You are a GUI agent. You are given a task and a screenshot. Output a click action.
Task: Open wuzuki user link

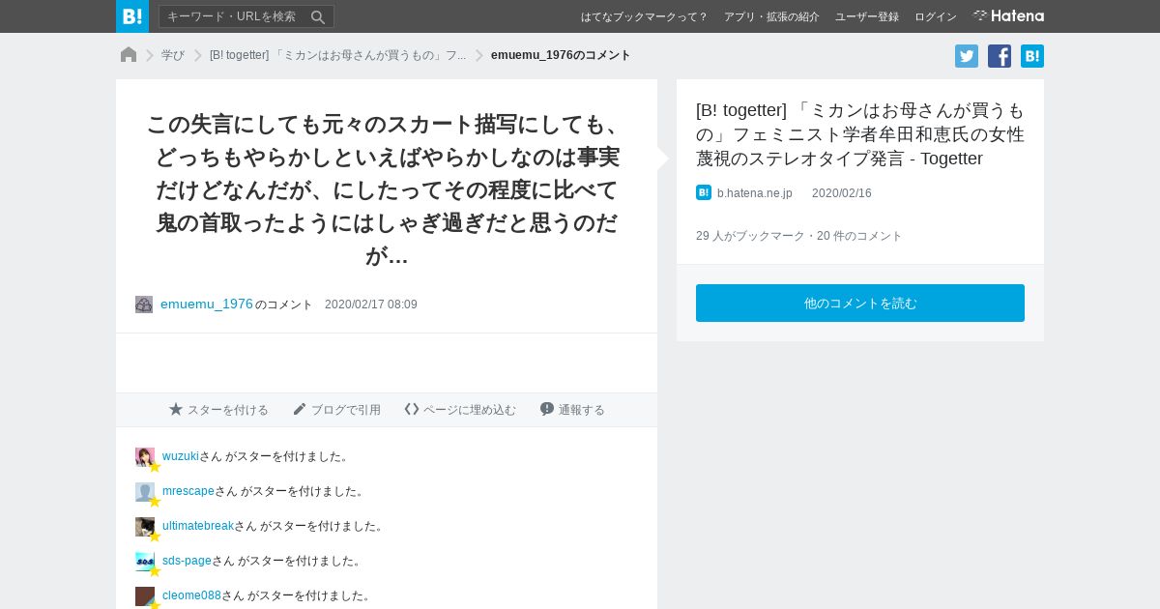tap(181, 456)
